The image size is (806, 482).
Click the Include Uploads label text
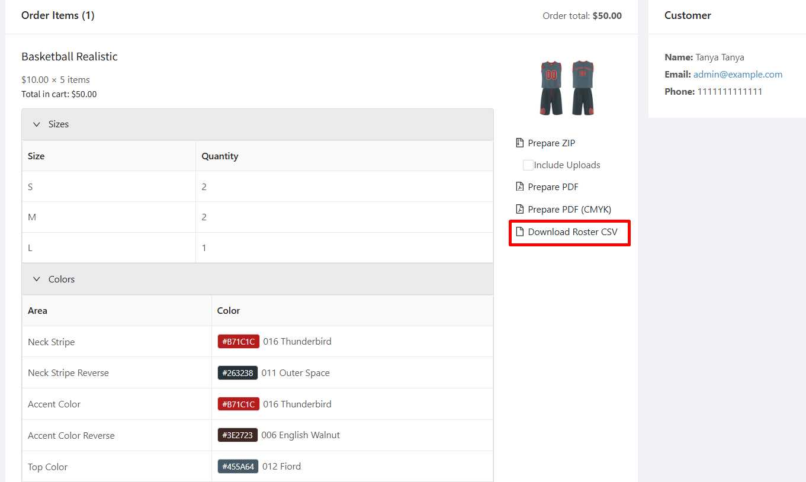pos(567,165)
